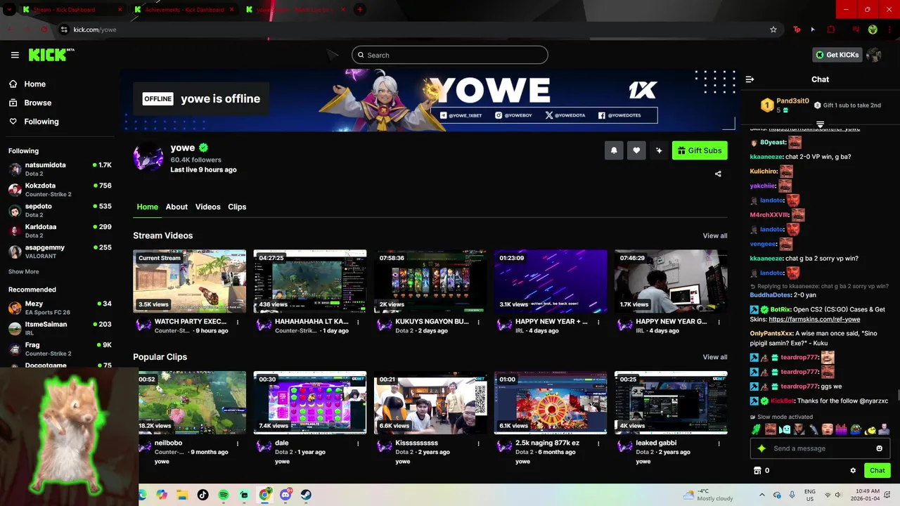Open a new browser tab
The width and height of the screenshot is (900, 506).
click(x=360, y=9)
